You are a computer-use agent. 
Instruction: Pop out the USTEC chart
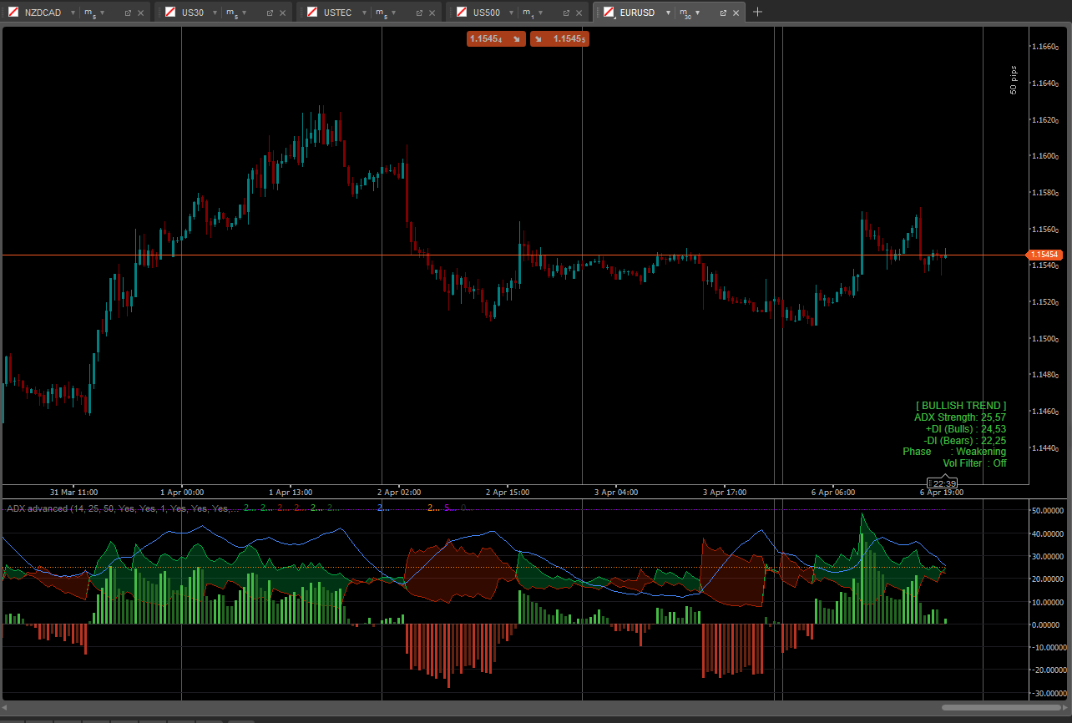tap(419, 13)
